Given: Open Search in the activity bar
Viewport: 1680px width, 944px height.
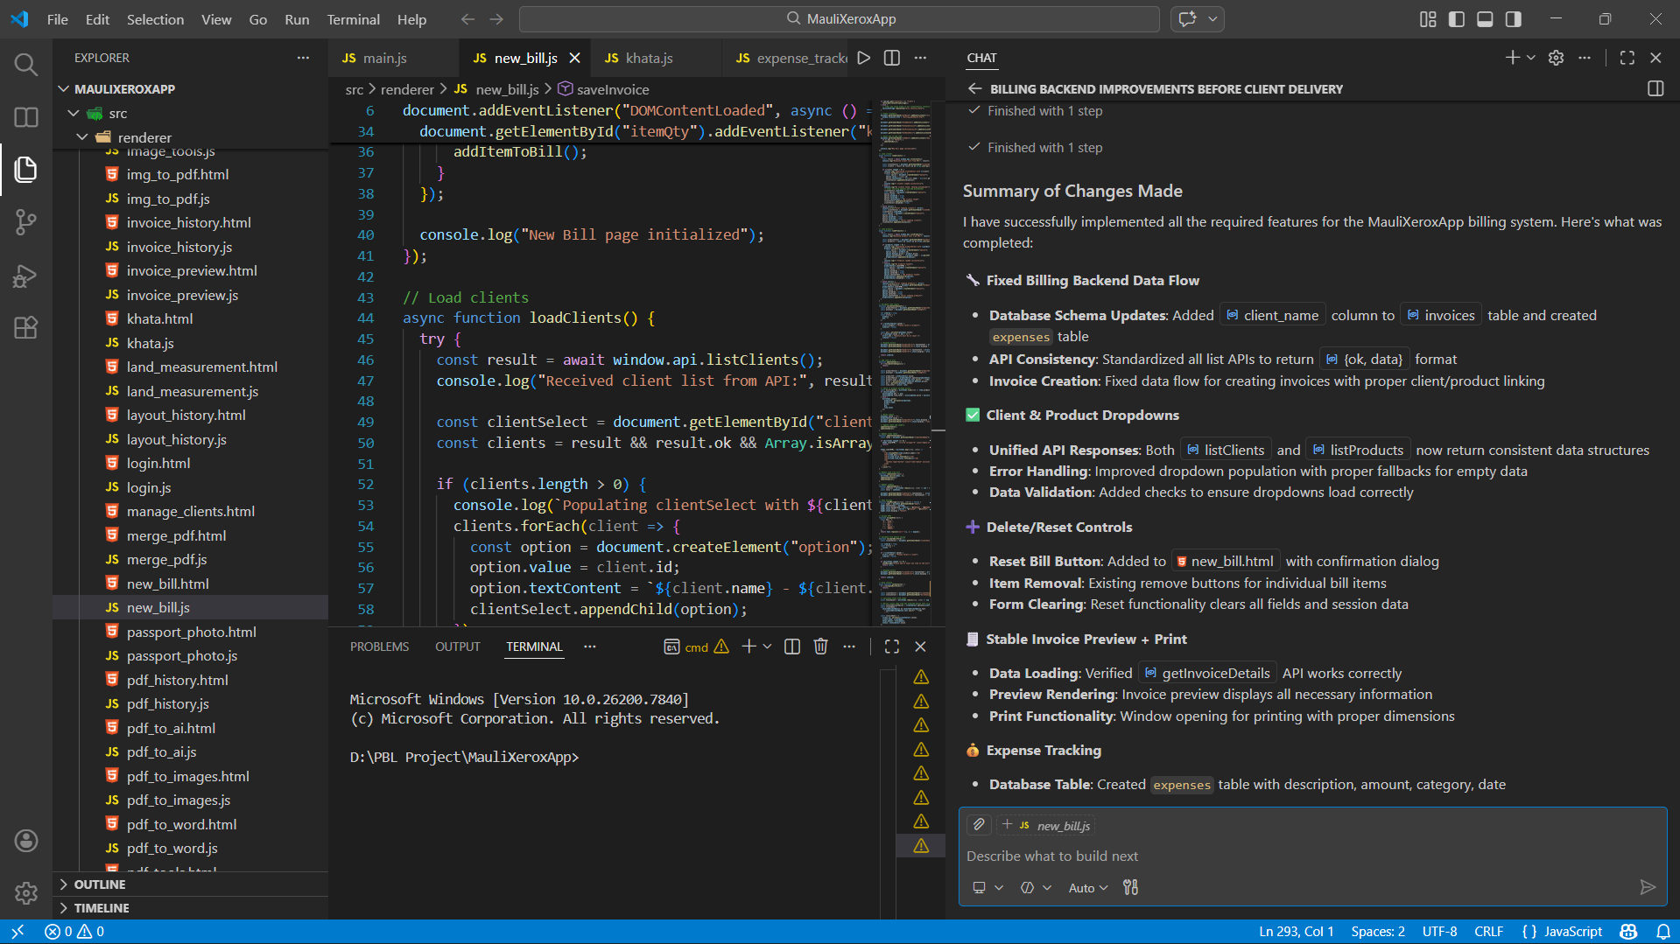Looking at the screenshot, I should [25, 64].
